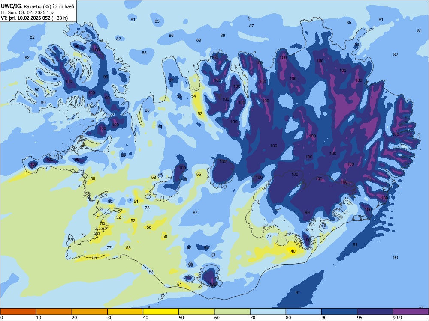The width and height of the screenshot is (429, 321).
Task: Click the 'UWC/IG: Rakastig (%) í 2 m hæð' title
Action: coord(37,6)
